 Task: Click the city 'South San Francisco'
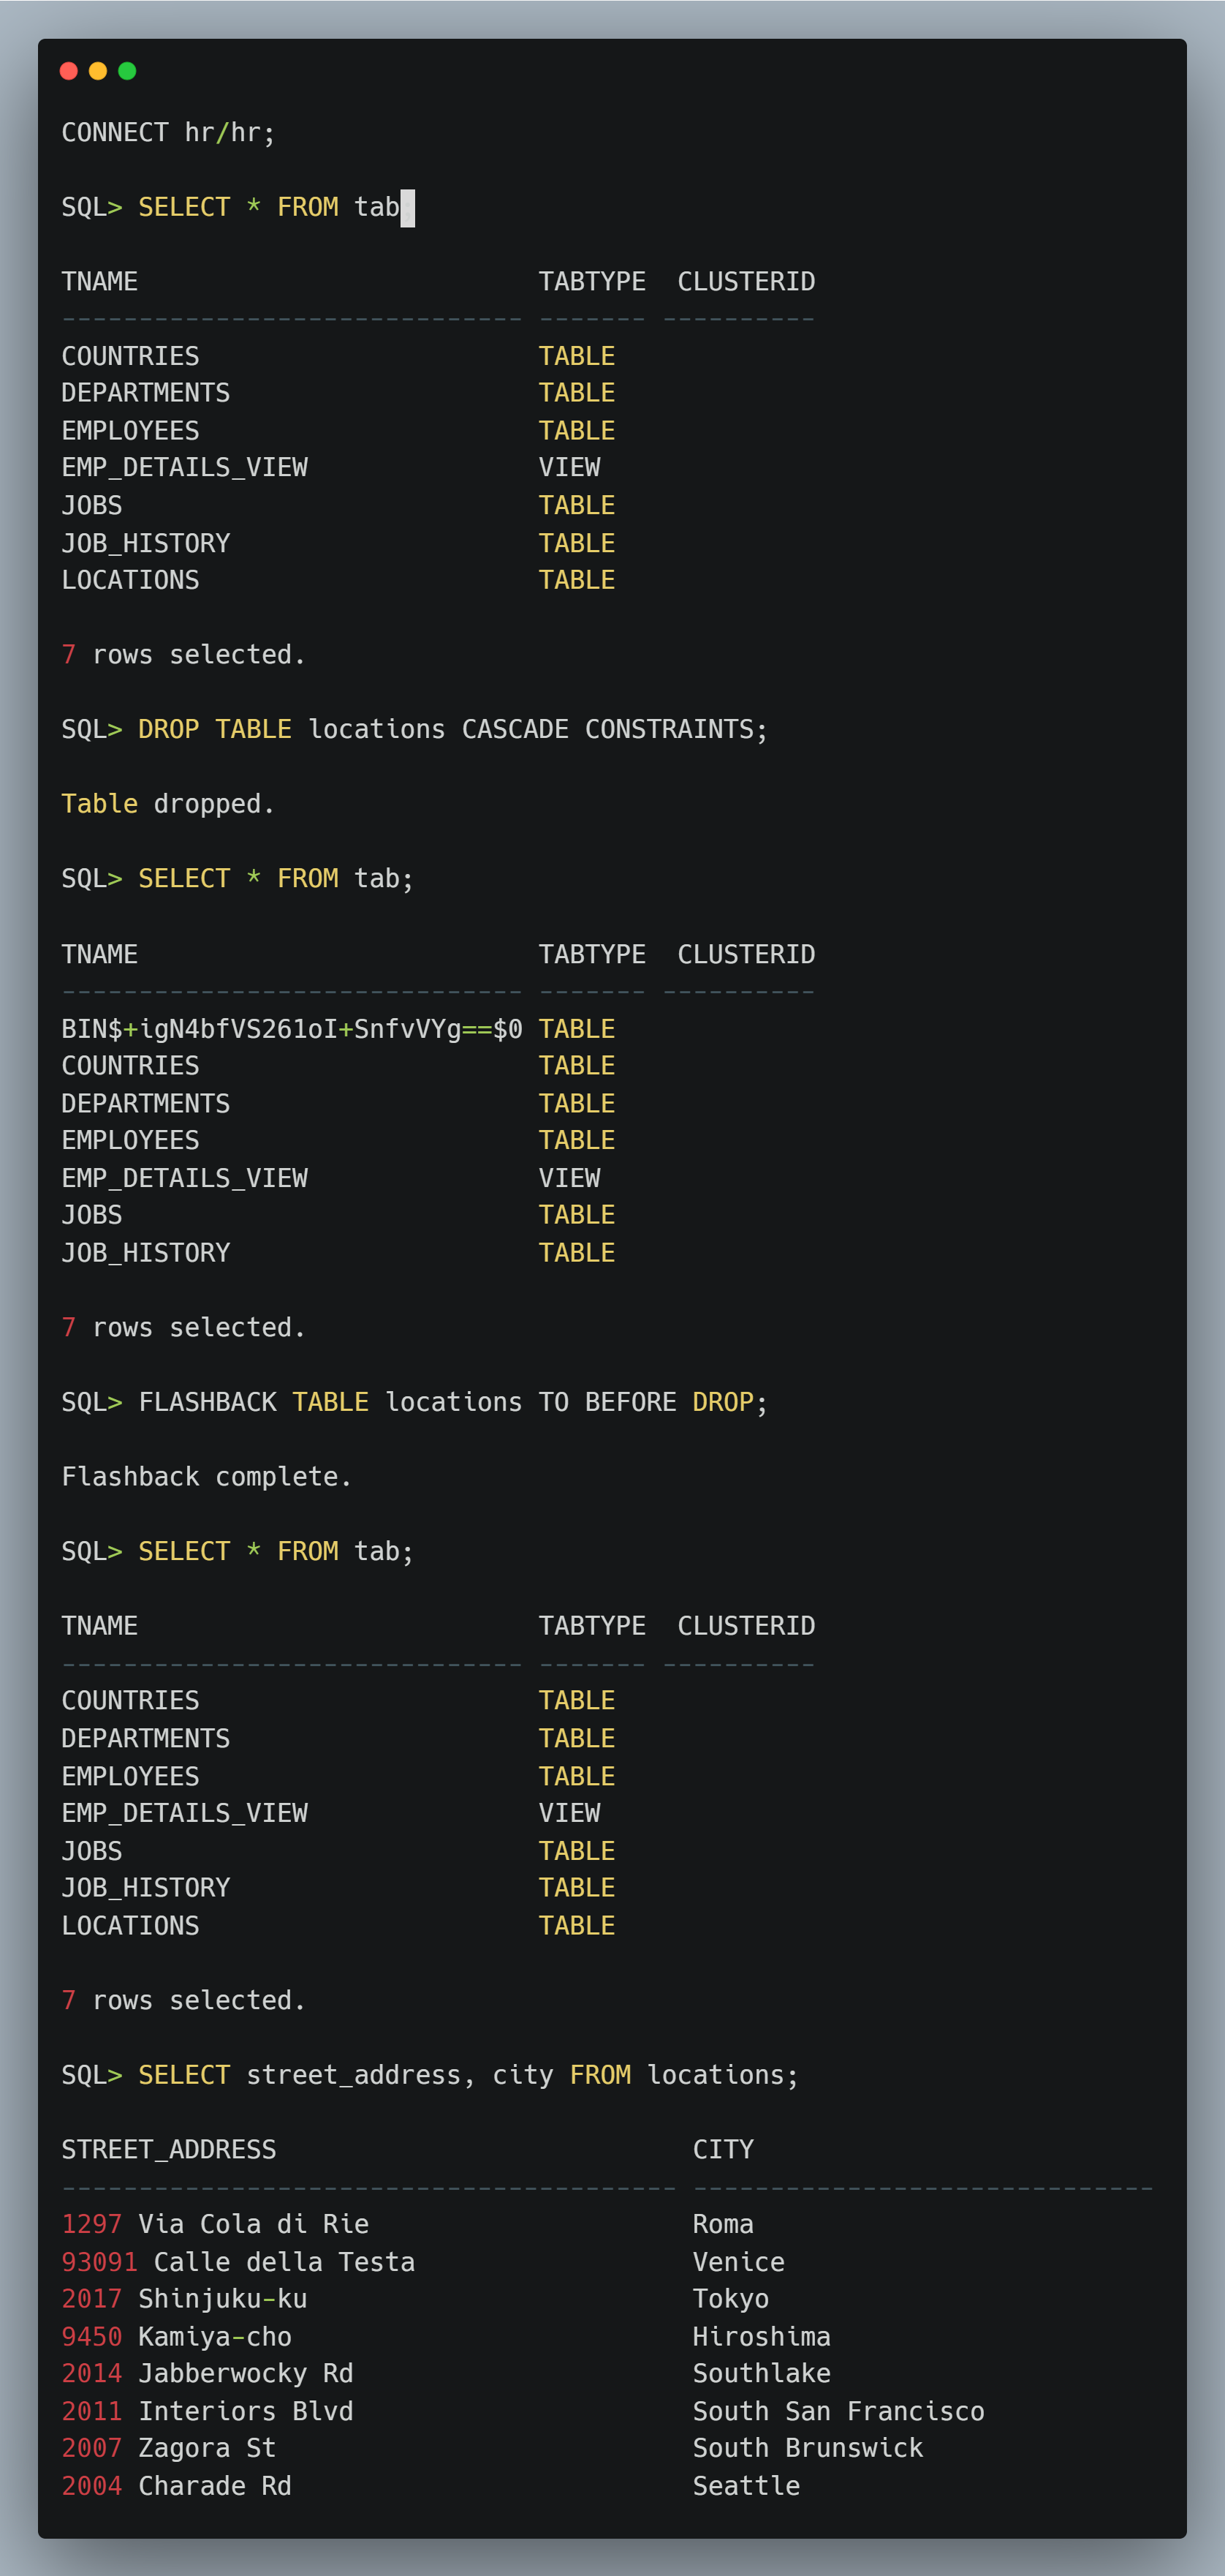(x=839, y=2412)
